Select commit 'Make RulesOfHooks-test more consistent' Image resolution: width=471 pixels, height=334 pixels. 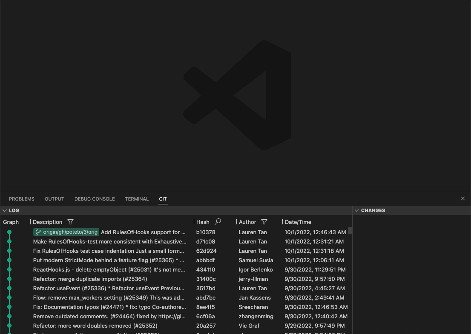(x=109, y=241)
